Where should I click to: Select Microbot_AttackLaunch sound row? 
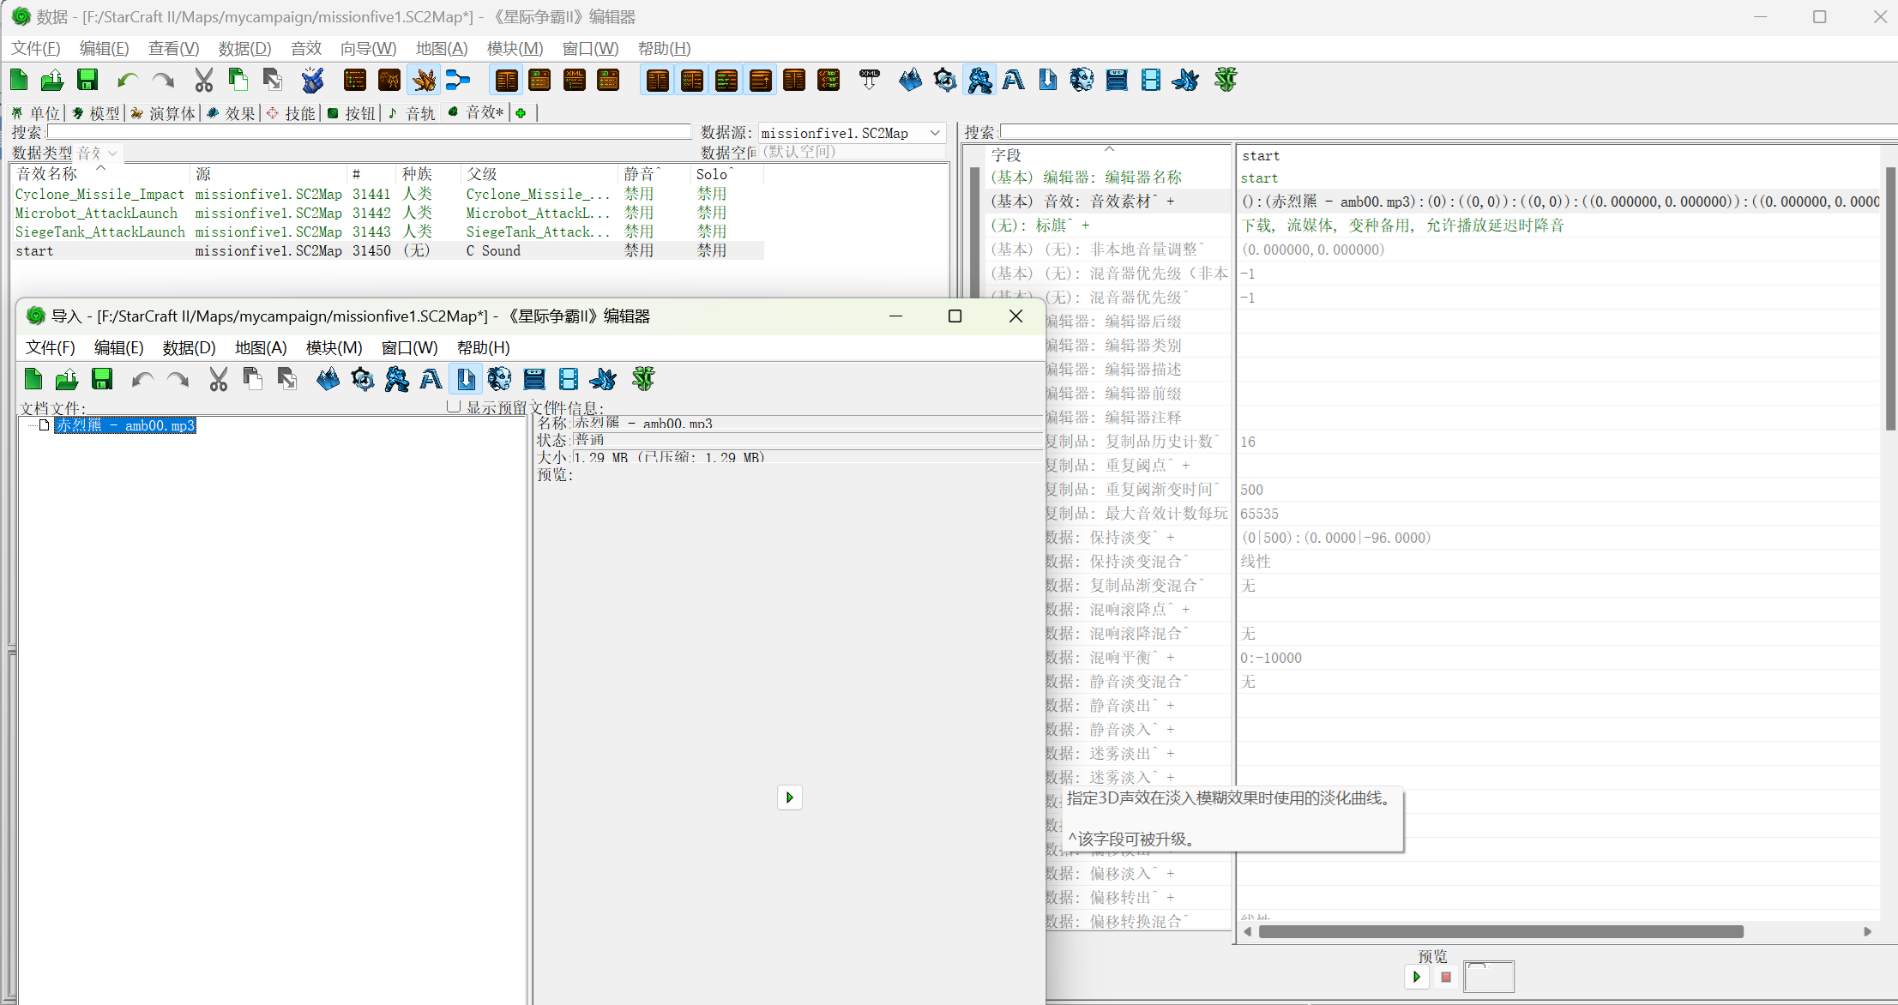point(388,213)
